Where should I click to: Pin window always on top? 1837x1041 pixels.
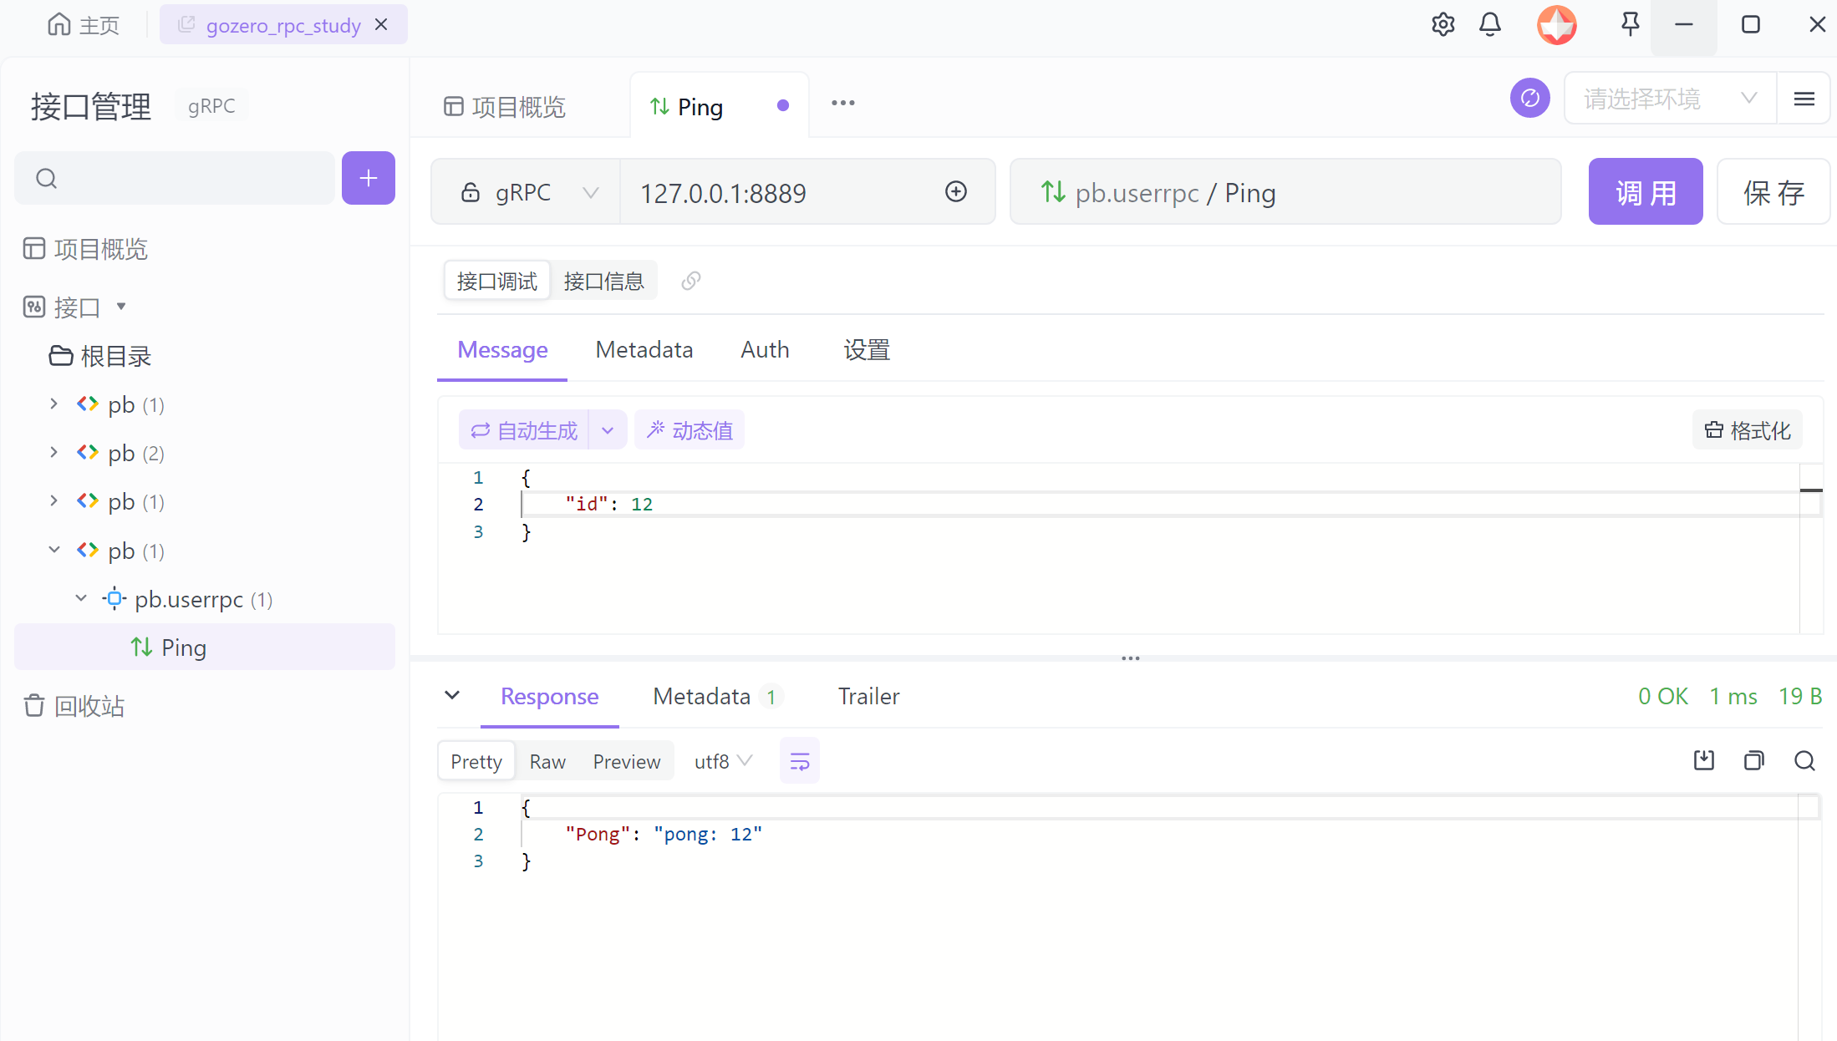tap(1628, 24)
